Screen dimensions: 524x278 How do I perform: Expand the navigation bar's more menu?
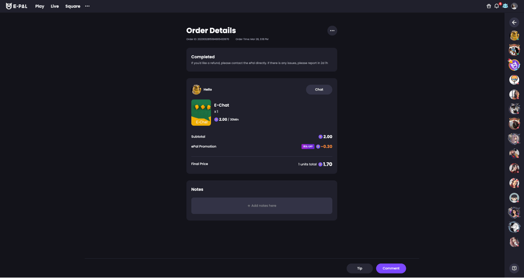click(x=87, y=6)
